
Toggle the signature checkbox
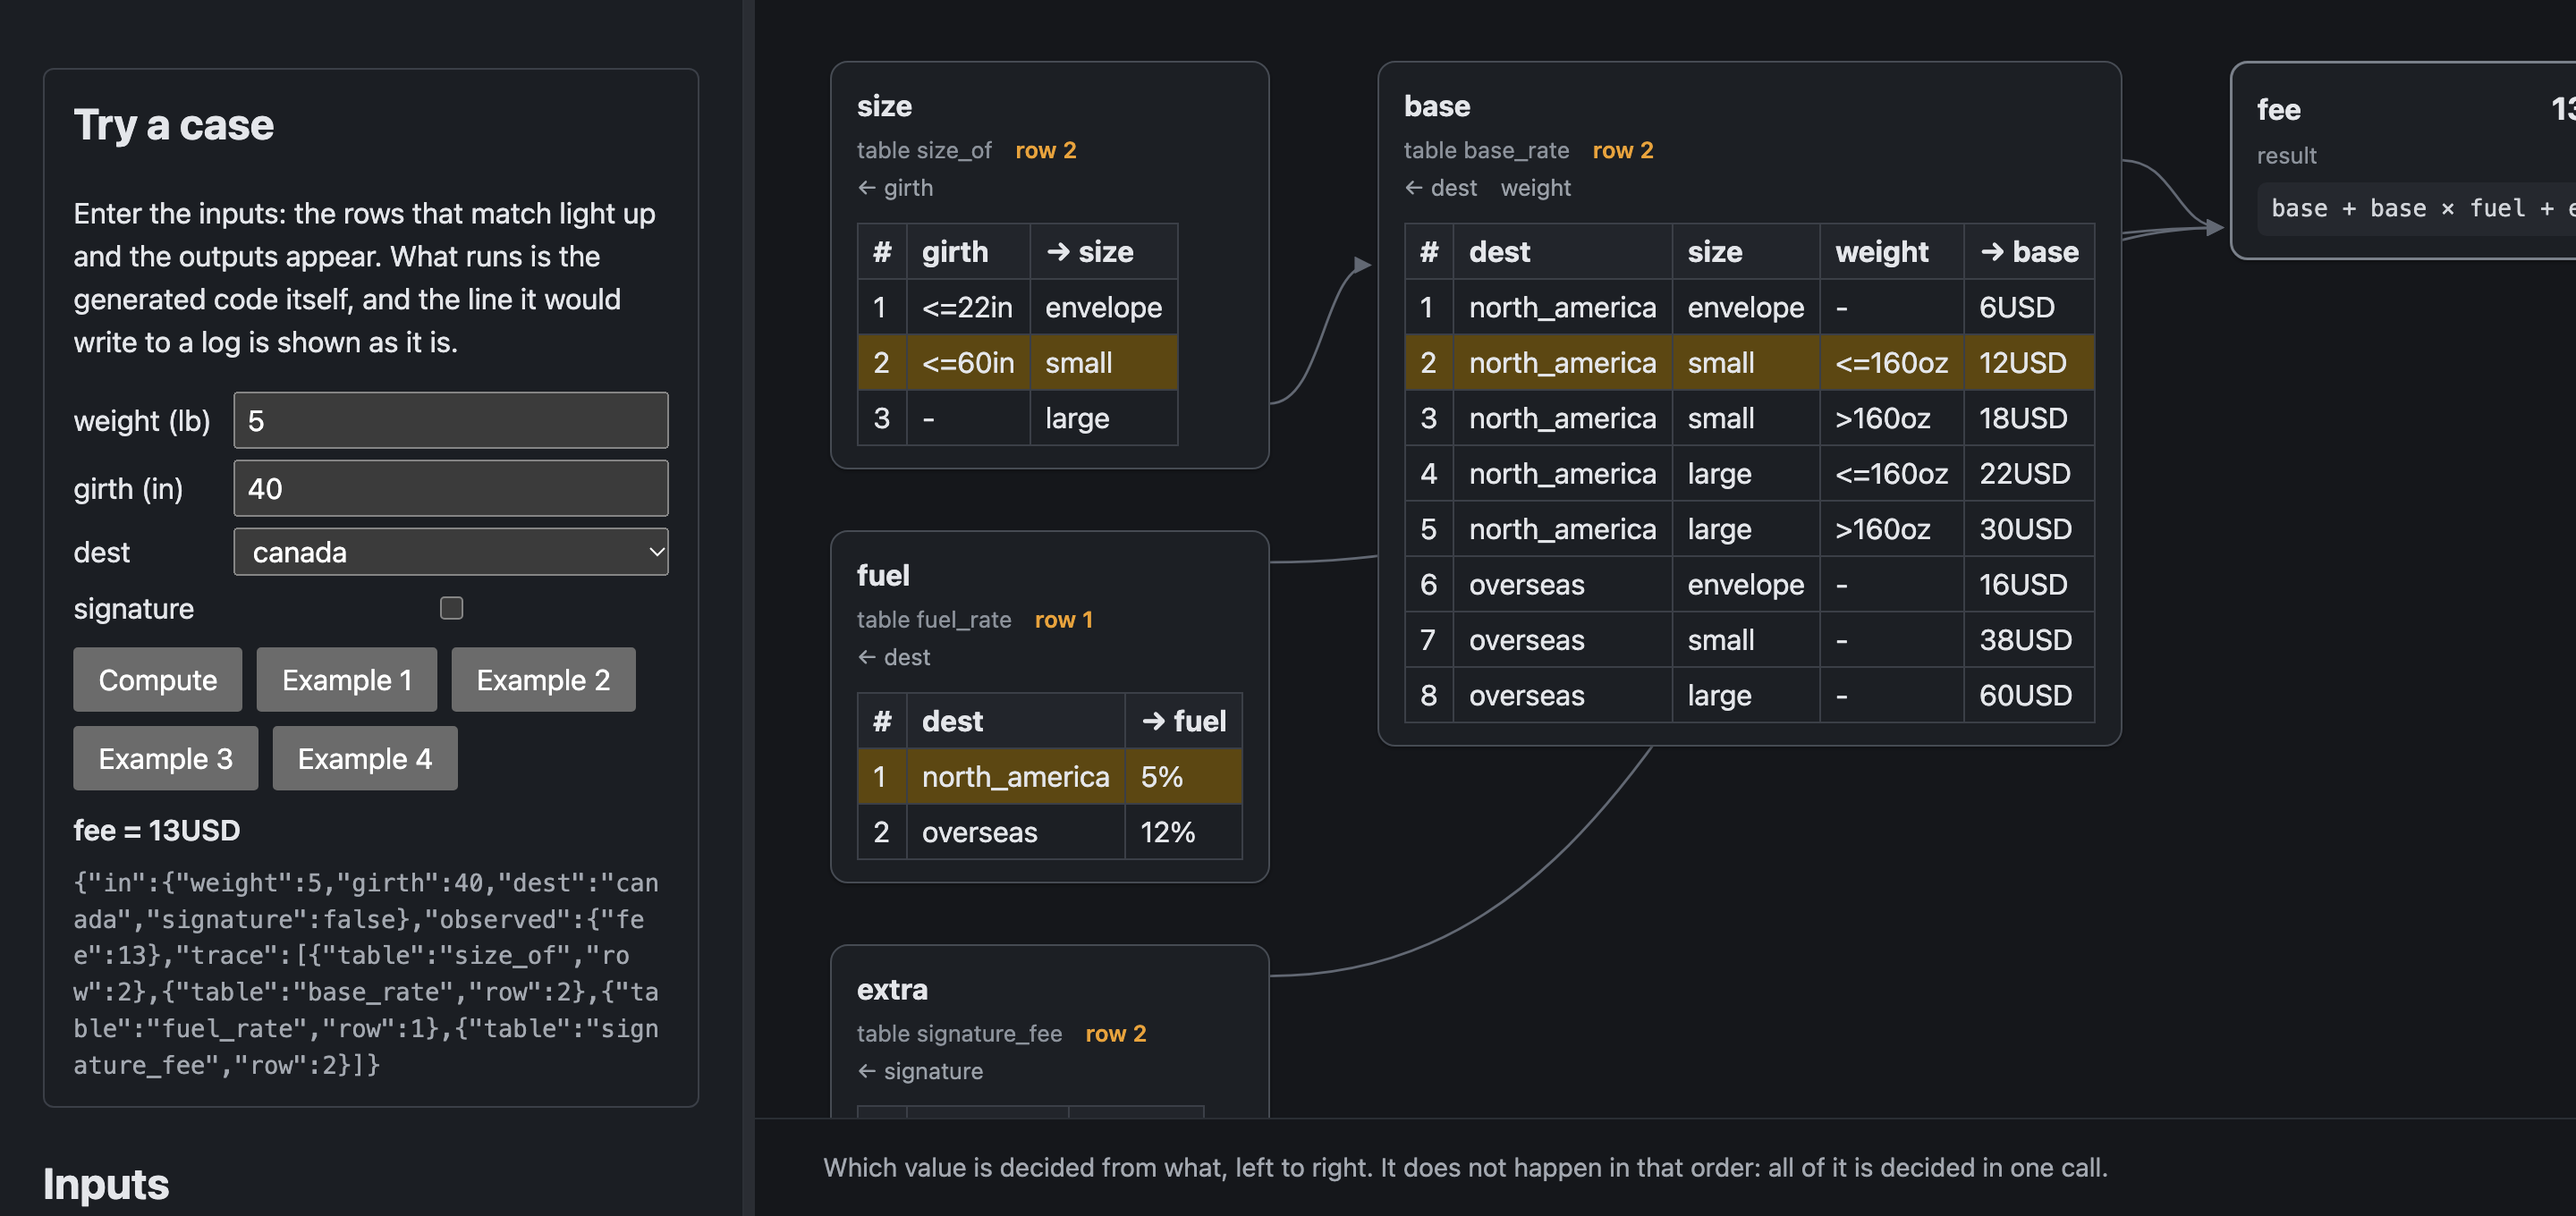pos(451,608)
